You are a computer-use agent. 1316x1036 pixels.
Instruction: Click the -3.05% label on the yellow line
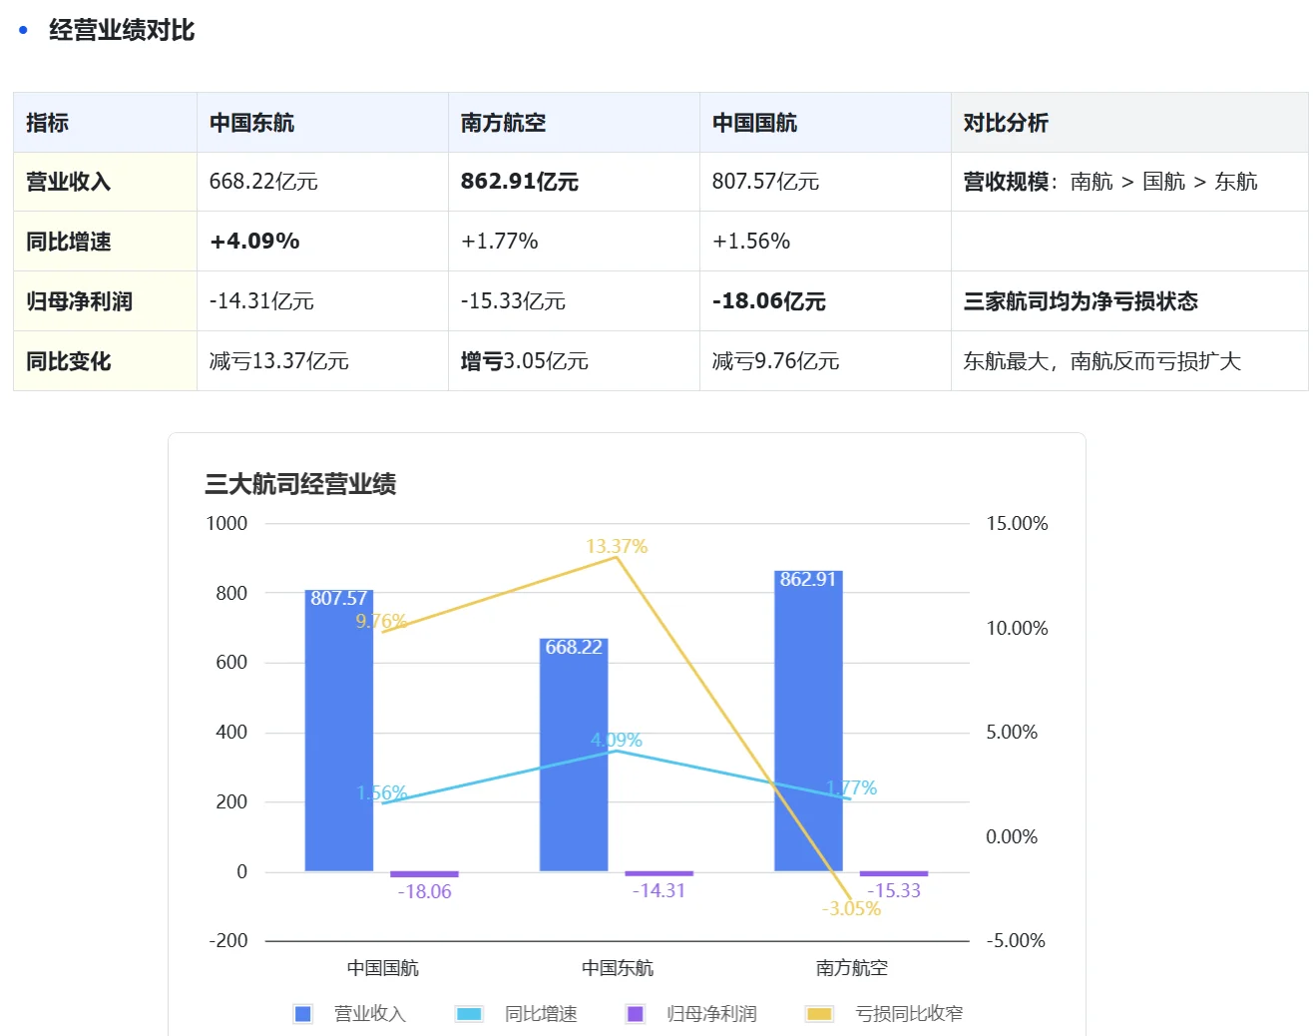pyautogui.click(x=851, y=908)
